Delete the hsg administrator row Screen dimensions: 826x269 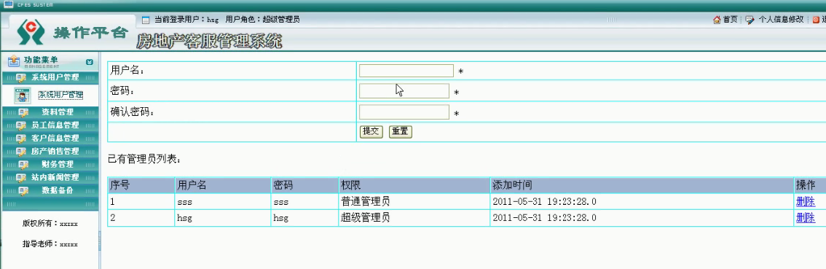coord(806,218)
